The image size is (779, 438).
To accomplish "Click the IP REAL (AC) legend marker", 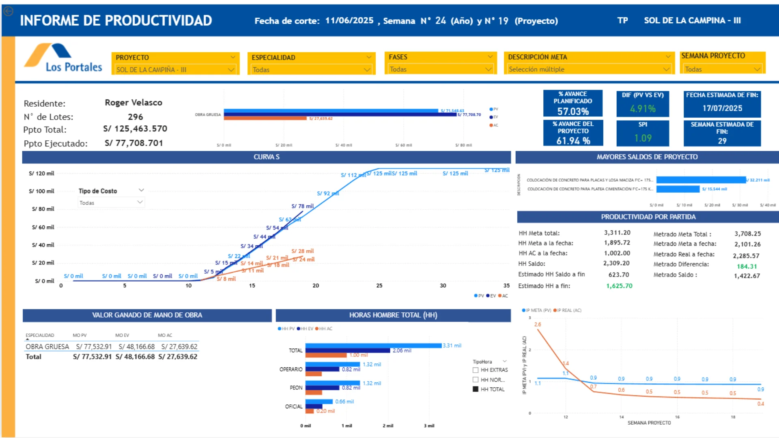I will (555, 310).
